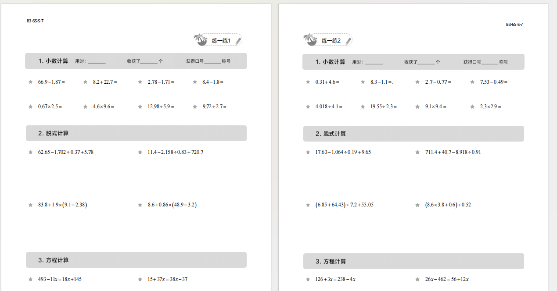Screen dimensions: 557x291
Task: Click the star before 66.9−1.87=
Action: pyautogui.click(x=31, y=82)
